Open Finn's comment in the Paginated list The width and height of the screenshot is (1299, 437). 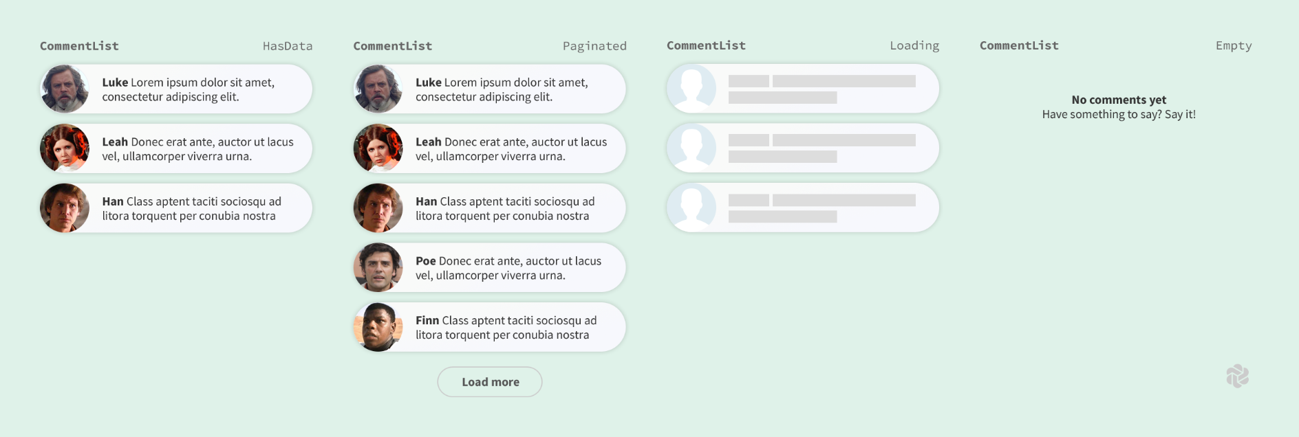coord(490,327)
